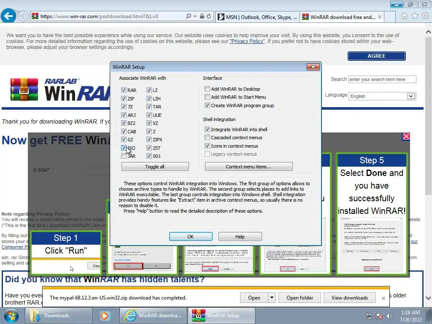Screen dimensions: 432x324
Task: Click the scroll down arrow
Action: (x=428, y=298)
